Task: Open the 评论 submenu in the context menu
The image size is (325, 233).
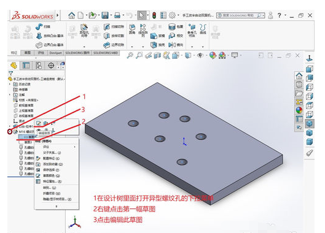Action: [57, 147]
